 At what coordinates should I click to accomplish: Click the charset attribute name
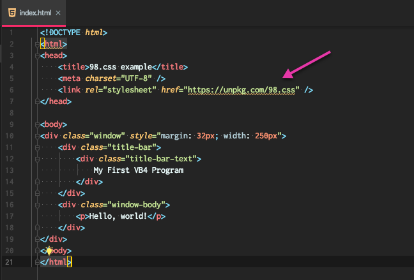point(100,78)
